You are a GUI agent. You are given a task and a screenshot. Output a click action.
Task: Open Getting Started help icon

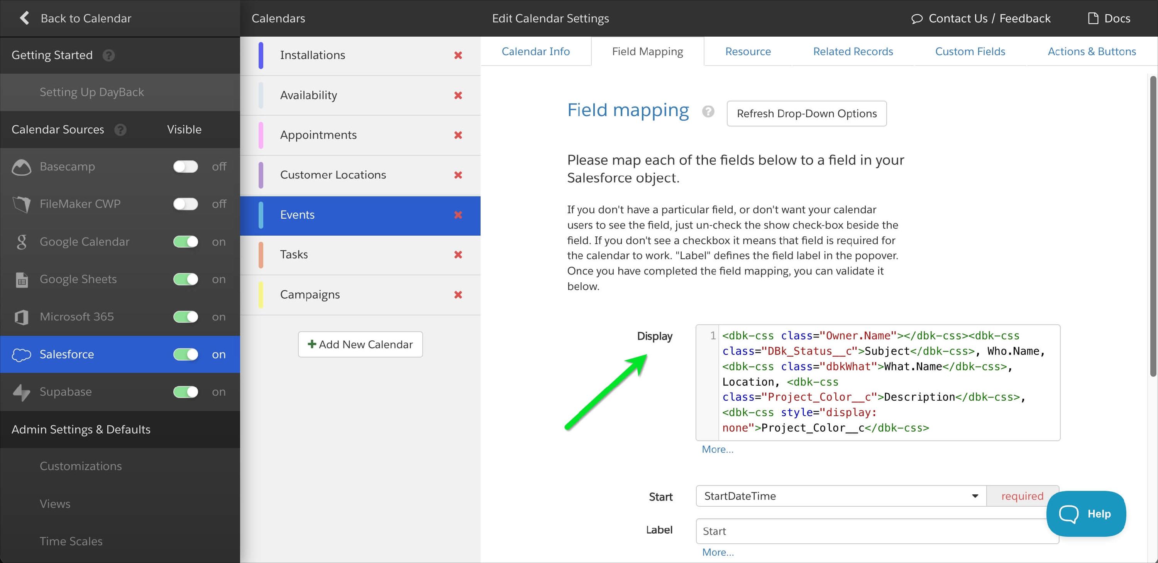click(x=108, y=55)
